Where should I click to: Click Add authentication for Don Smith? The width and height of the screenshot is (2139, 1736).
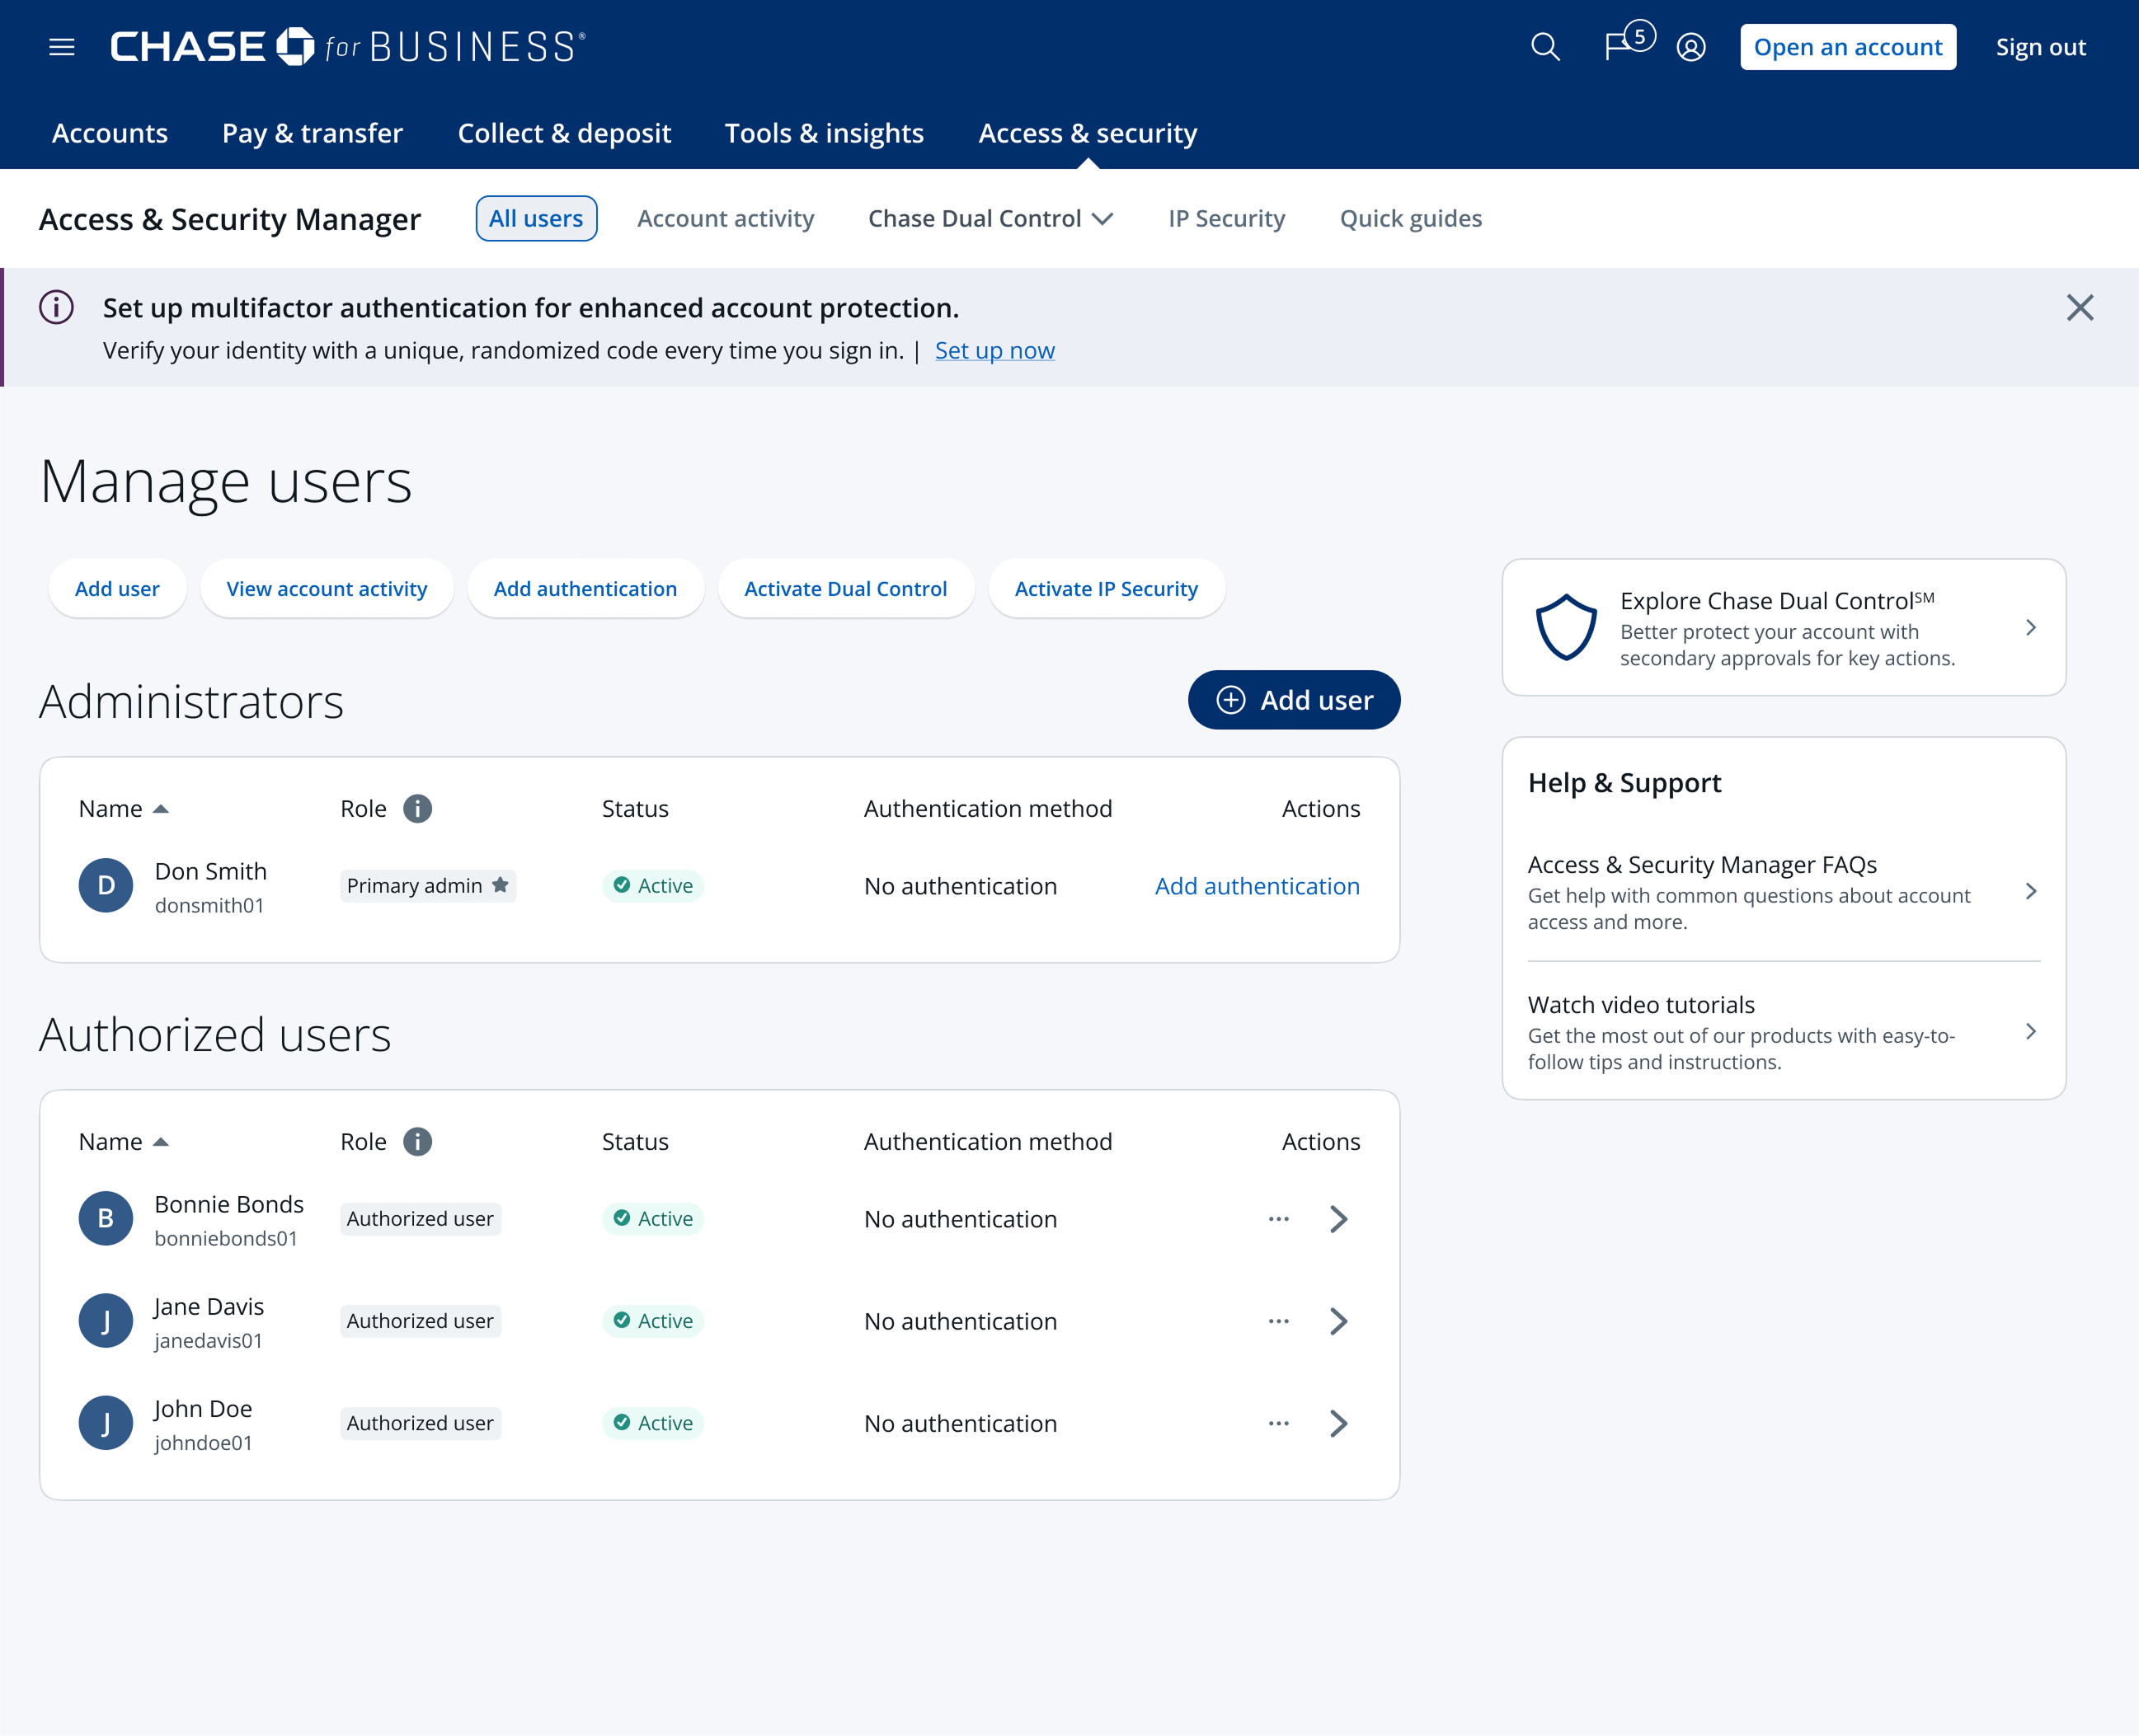pyautogui.click(x=1258, y=885)
